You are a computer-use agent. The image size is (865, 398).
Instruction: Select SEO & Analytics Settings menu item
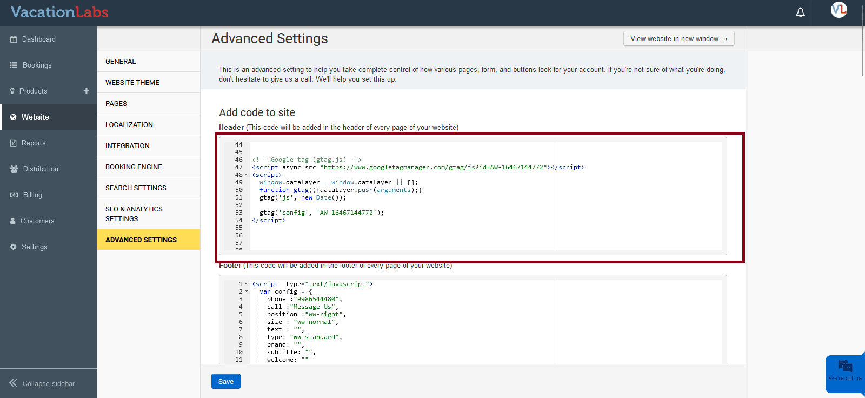[x=134, y=214]
